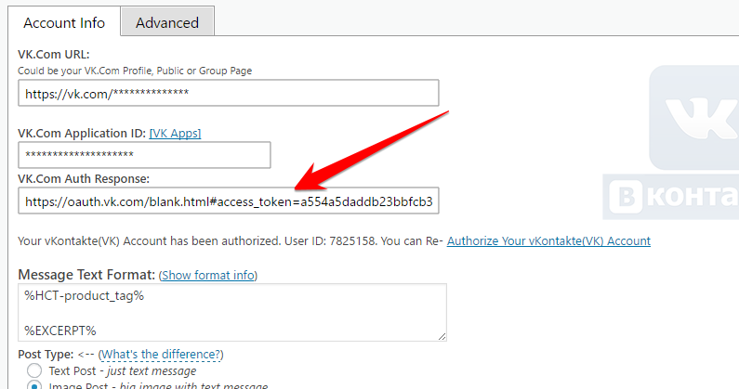Grab the message textarea resize handle

tap(441, 335)
